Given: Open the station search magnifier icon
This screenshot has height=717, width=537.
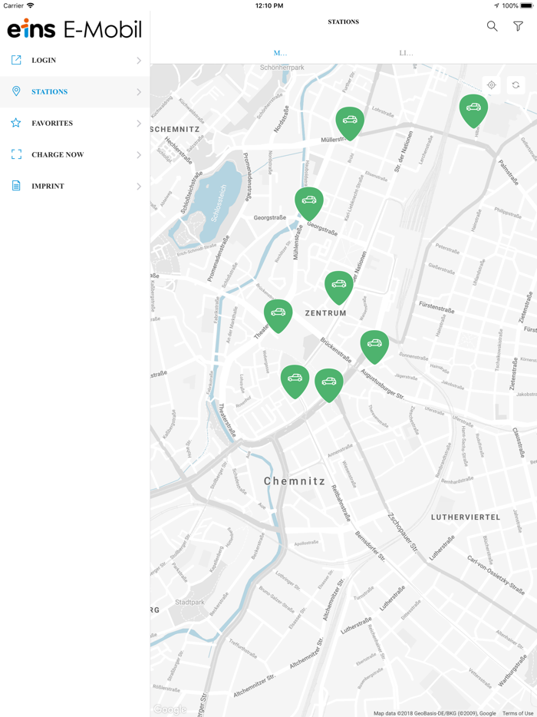Looking at the screenshot, I should point(493,26).
